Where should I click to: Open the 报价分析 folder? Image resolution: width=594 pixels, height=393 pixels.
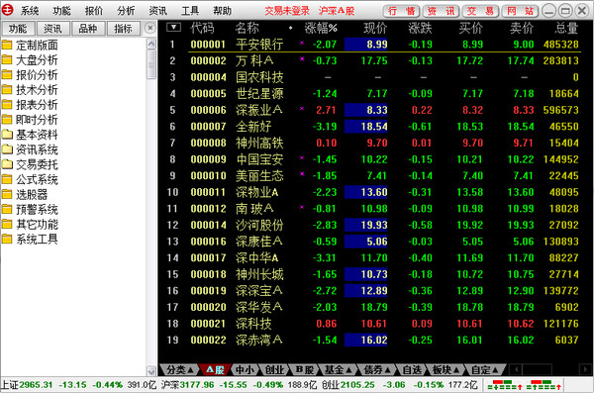click(30, 75)
